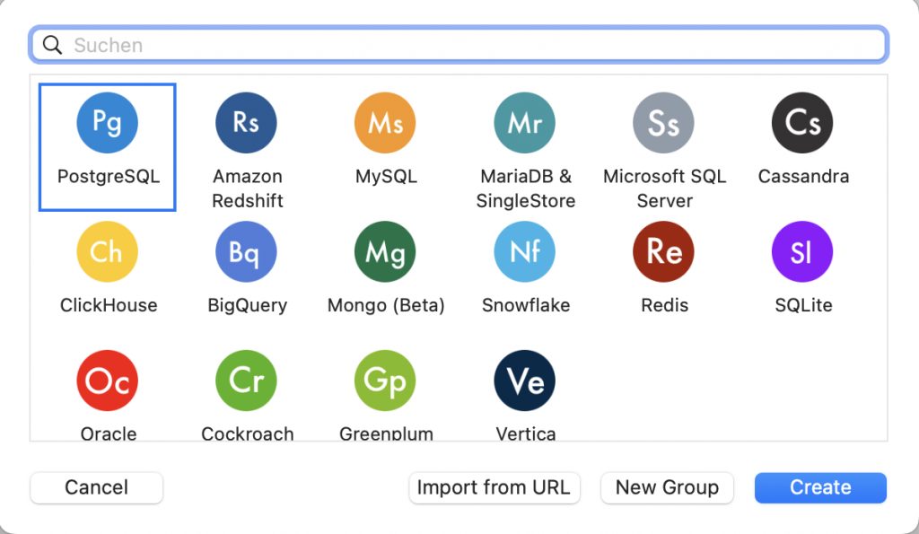Choose Microsoft SQL Server icon
The image size is (919, 534).
664,123
